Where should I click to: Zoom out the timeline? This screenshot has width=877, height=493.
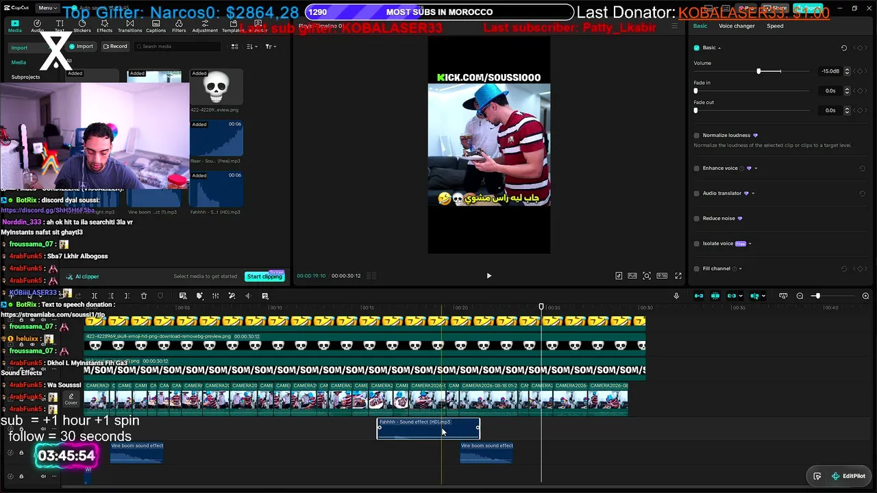click(x=800, y=296)
